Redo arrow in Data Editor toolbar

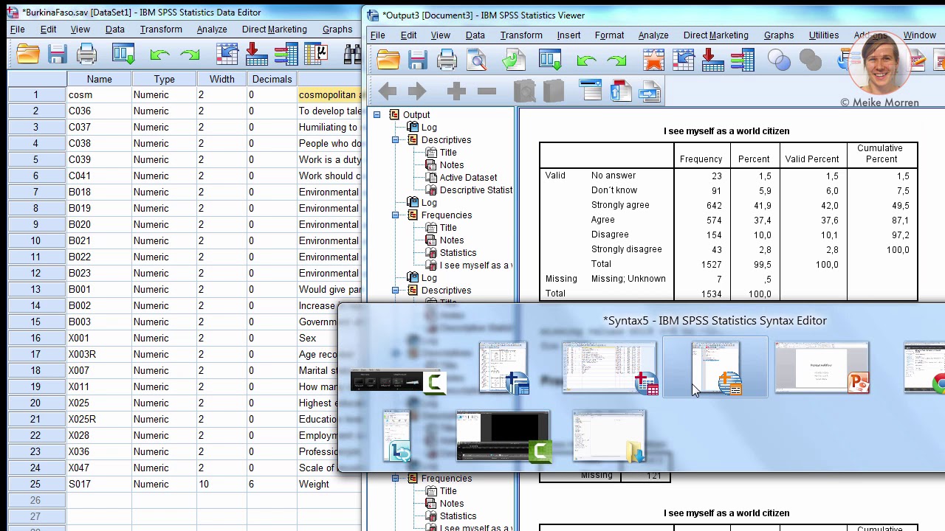point(190,54)
